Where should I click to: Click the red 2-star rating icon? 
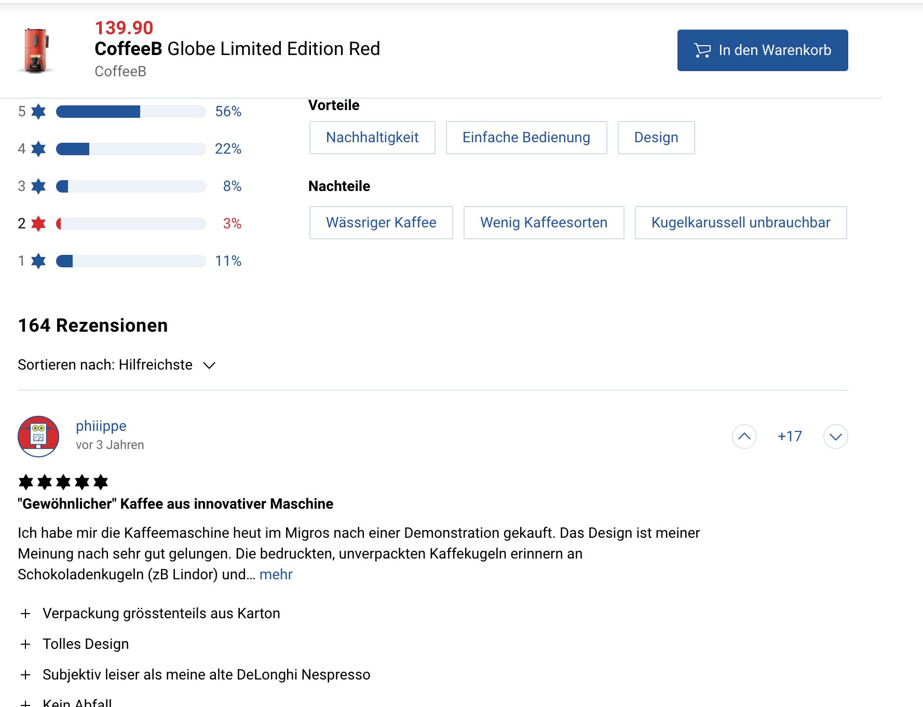pyautogui.click(x=38, y=224)
